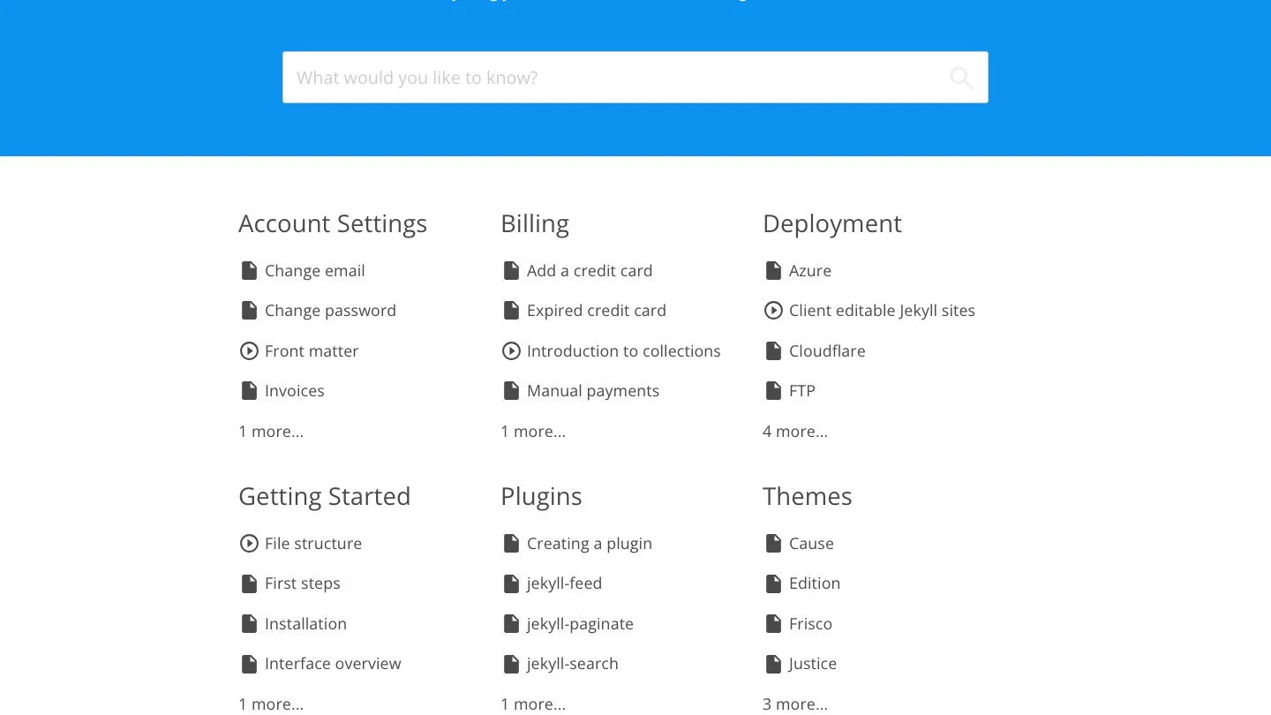Viewport: 1271px width, 715px height.
Task: Open the First steps article
Action: (303, 583)
